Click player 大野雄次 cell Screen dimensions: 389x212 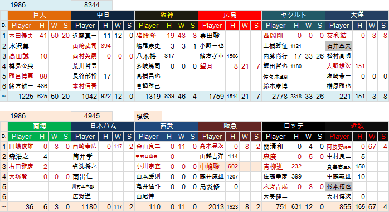(339, 66)
